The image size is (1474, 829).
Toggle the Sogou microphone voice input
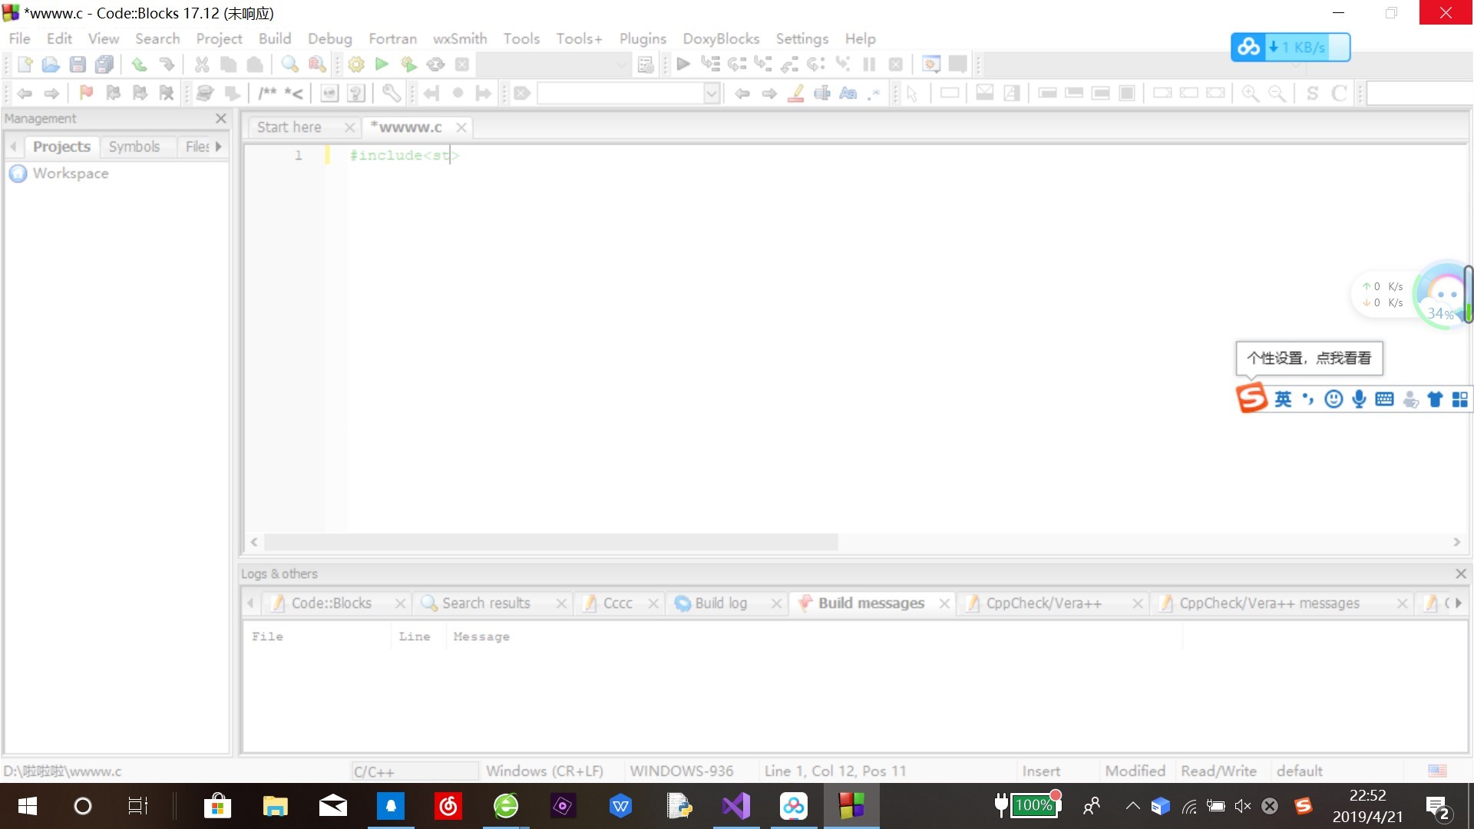click(x=1359, y=399)
